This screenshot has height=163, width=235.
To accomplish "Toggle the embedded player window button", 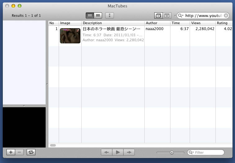I will coord(167,15).
